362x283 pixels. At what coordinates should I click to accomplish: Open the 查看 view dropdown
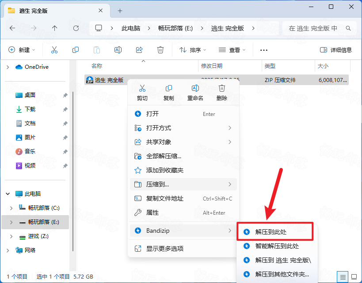pyautogui.click(x=232, y=50)
